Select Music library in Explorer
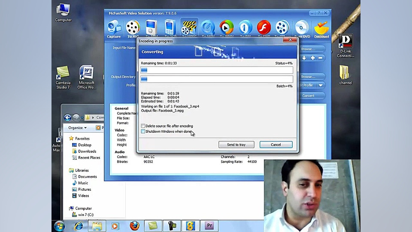Viewport: 412px width, 232px height. pos(83,183)
